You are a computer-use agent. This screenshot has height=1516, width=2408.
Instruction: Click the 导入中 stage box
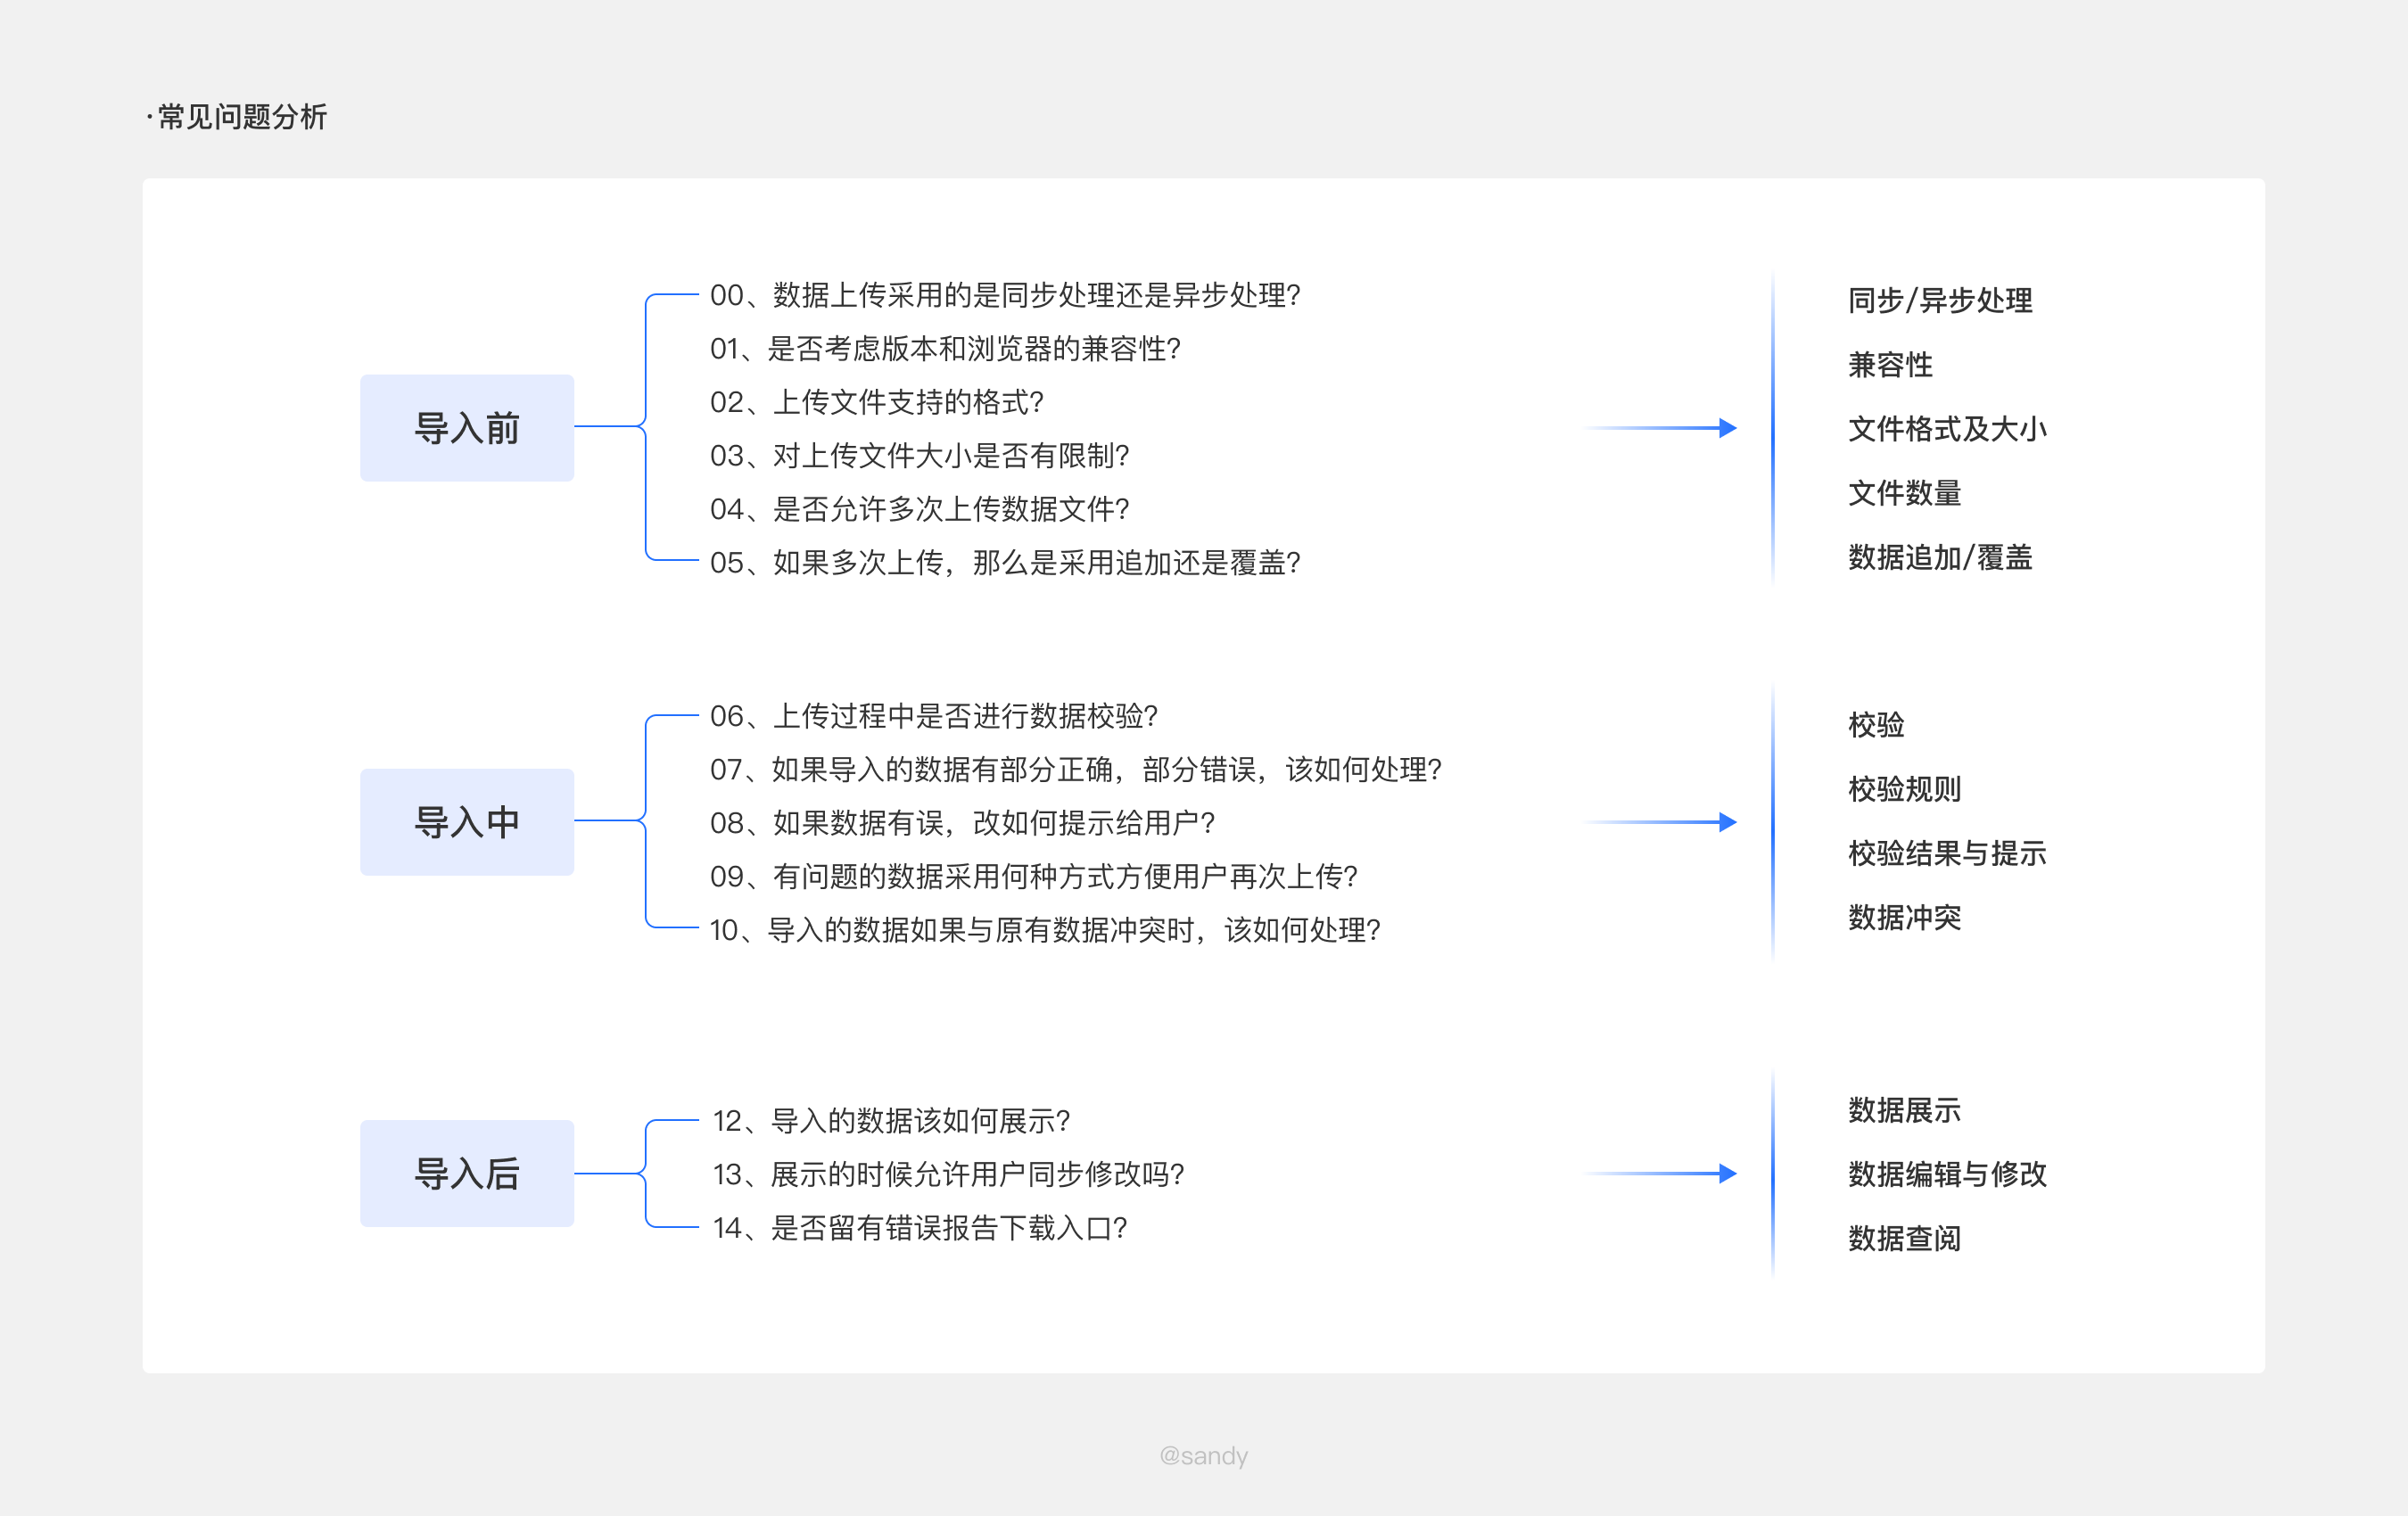[x=467, y=822]
